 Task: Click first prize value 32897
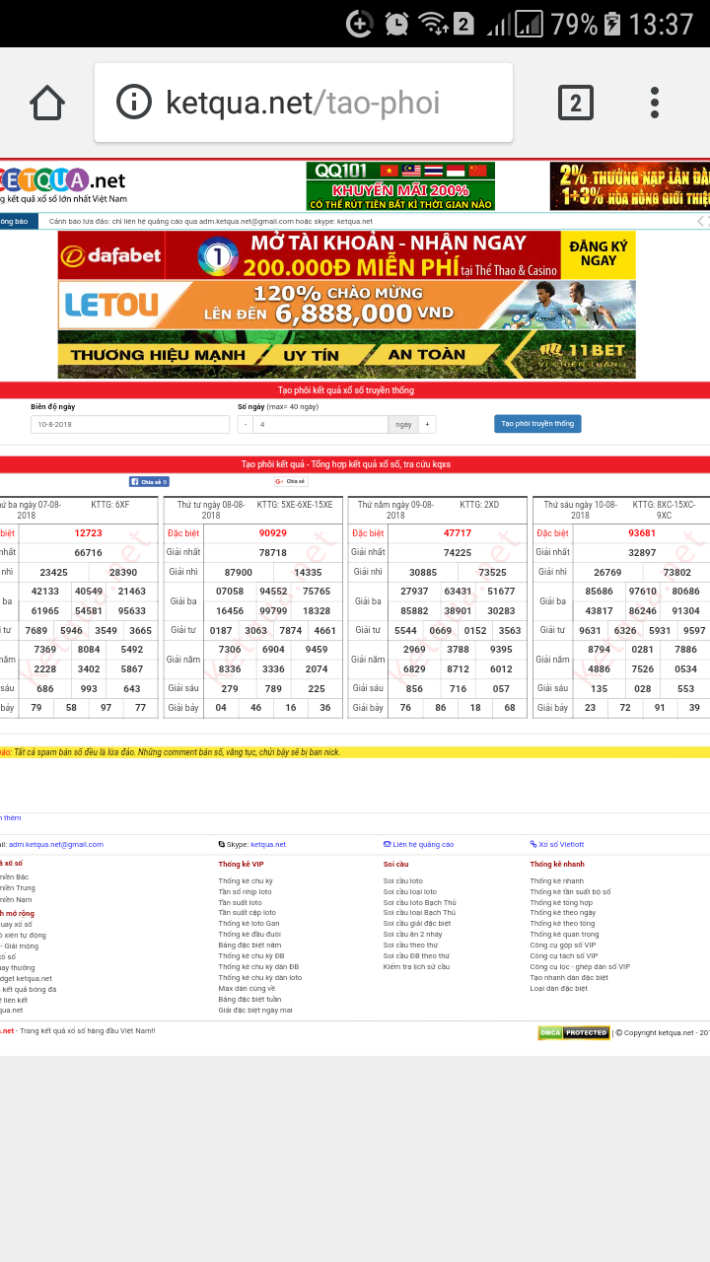point(642,553)
